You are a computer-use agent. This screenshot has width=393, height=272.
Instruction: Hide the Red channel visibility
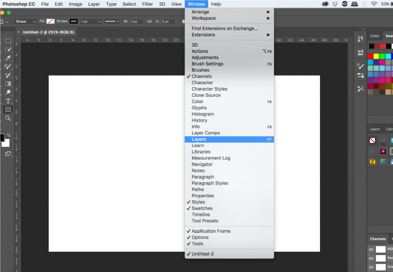(x=371, y=258)
